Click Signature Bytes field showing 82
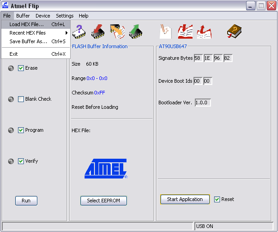Image resolution: width=278 pixels, height=232 pixels. pos(228,58)
